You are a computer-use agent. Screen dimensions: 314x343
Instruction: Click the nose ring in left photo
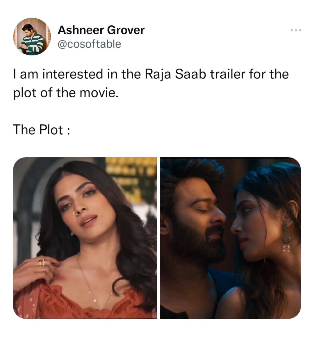click(76, 213)
